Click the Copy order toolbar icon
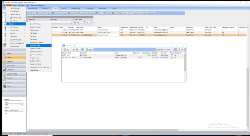This screenshot has width=250, height=136. [48, 13]
